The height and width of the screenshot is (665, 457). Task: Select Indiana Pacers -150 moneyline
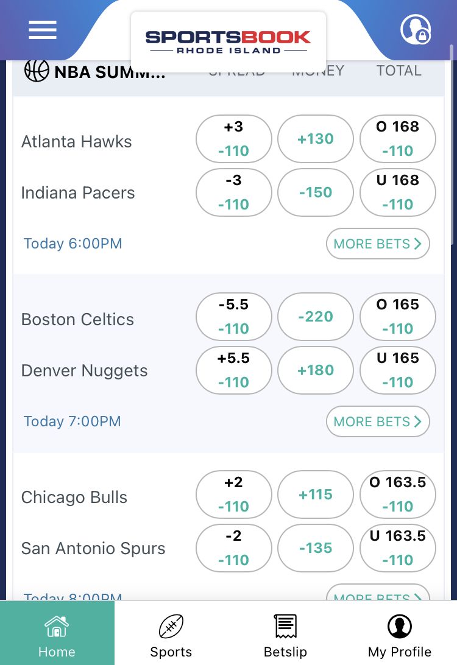tap(316, 192)
